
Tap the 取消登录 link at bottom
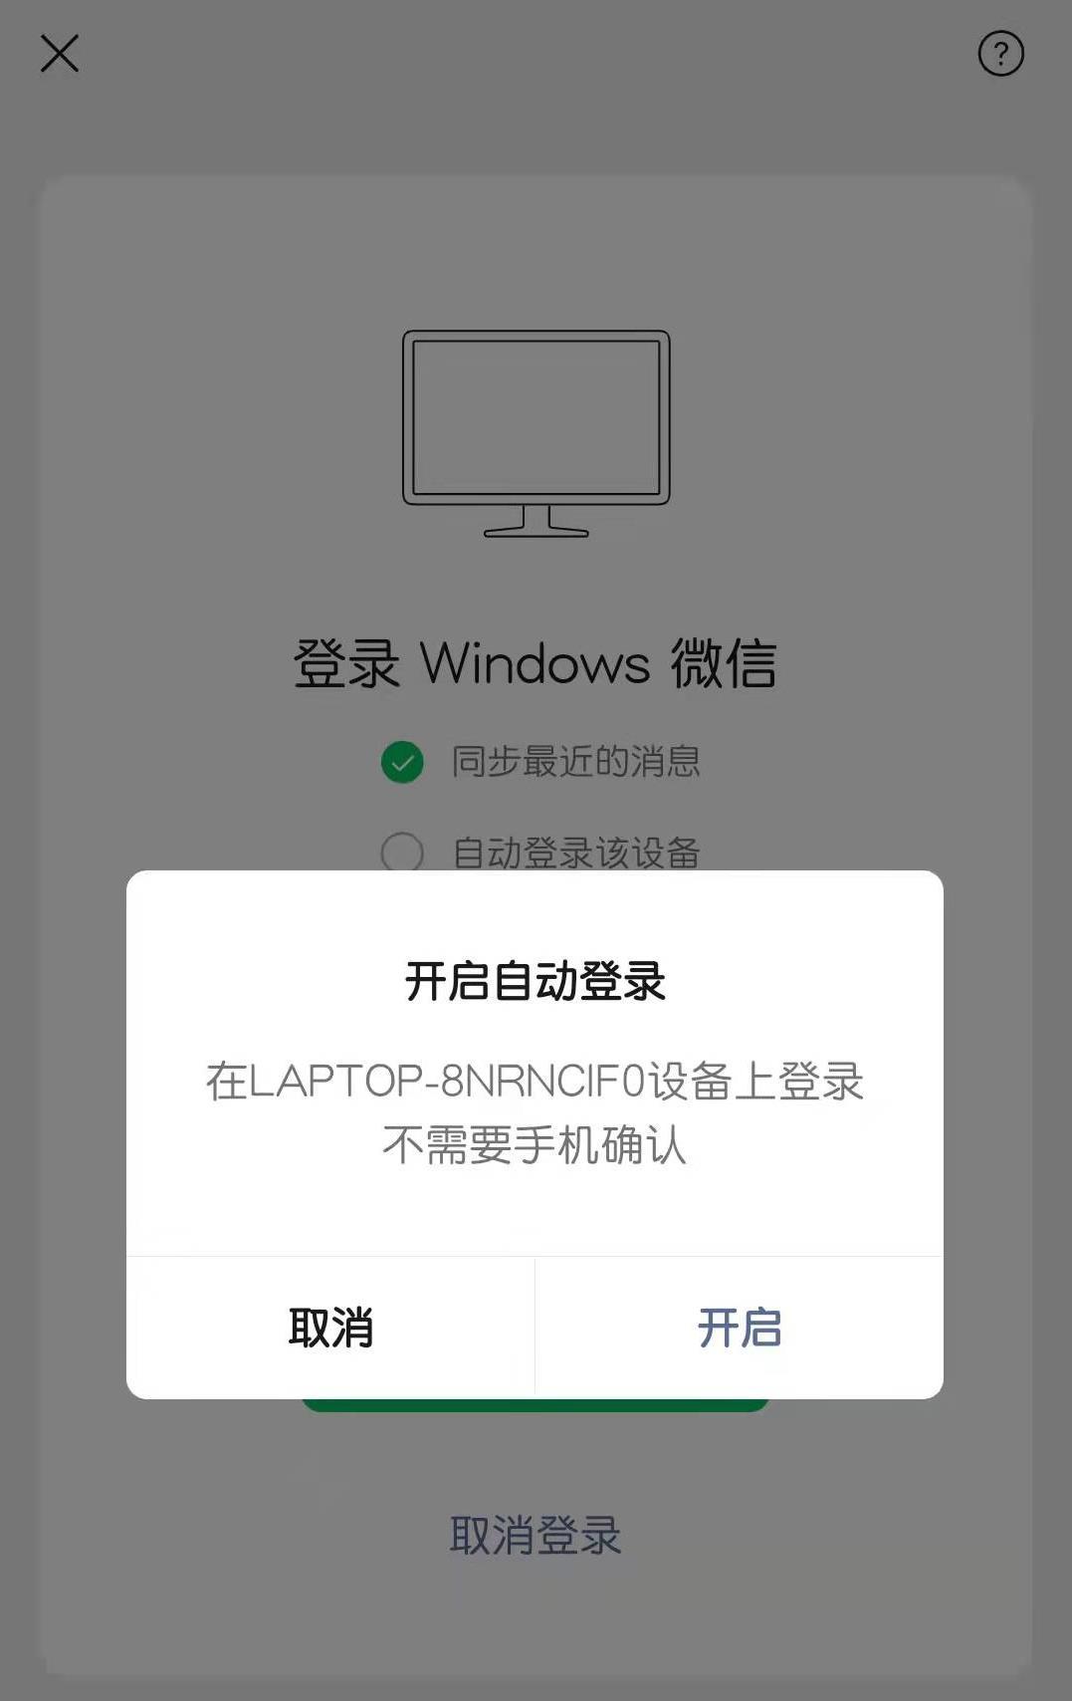tap(536, 1536)
